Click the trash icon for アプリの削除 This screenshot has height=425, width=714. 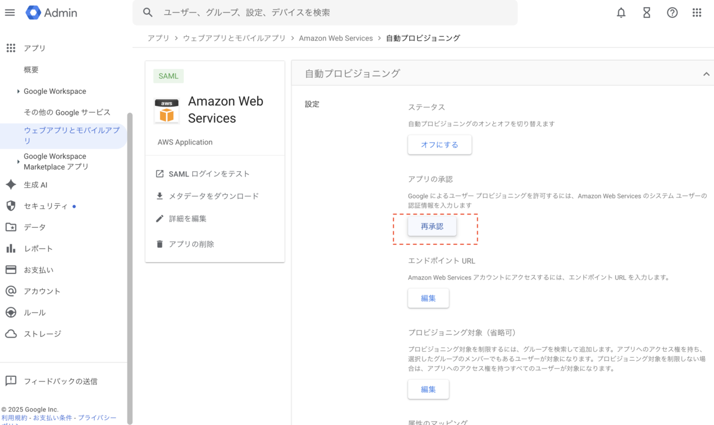click(x=159, y=244)
